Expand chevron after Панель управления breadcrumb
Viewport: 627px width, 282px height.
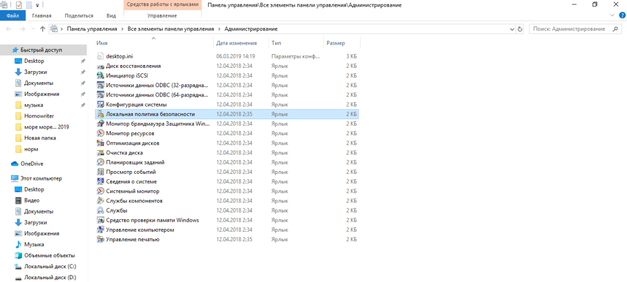point(122,29)
